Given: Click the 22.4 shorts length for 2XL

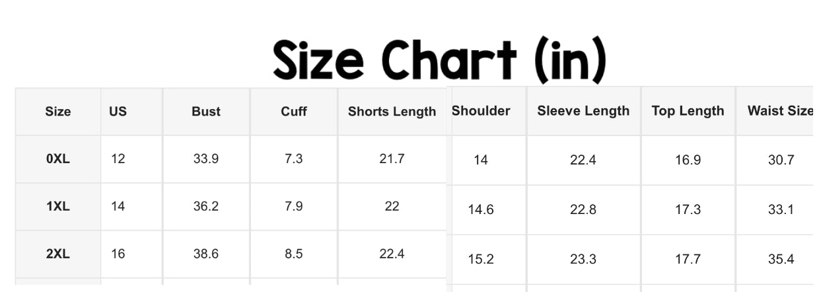Looking at the screenshot, I should coord(392,254).
